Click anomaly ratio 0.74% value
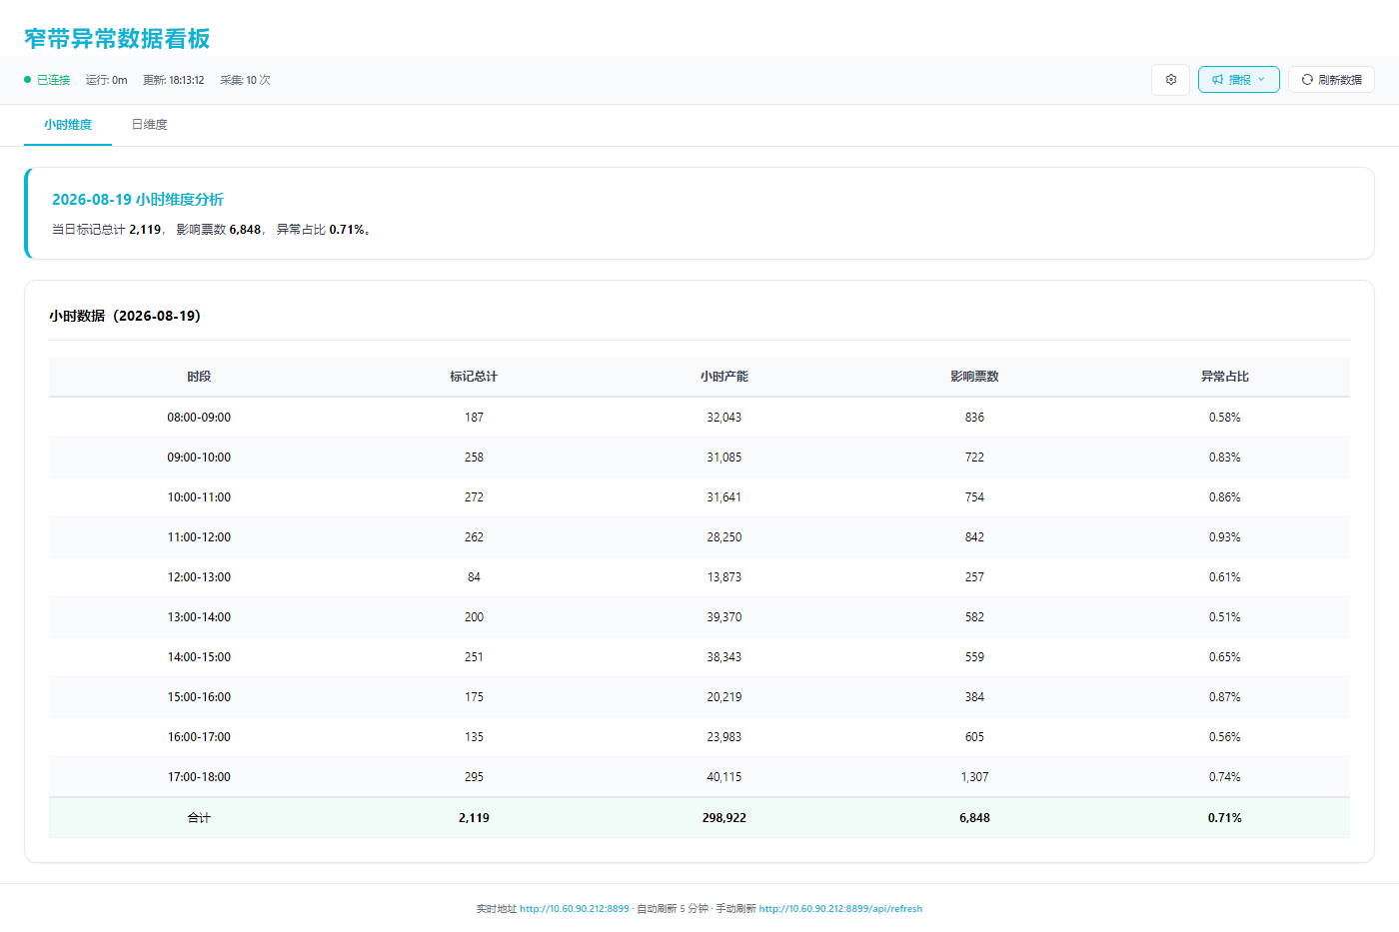Image resolution: width=1399 pixels, height=932 pixels. 1225,777
